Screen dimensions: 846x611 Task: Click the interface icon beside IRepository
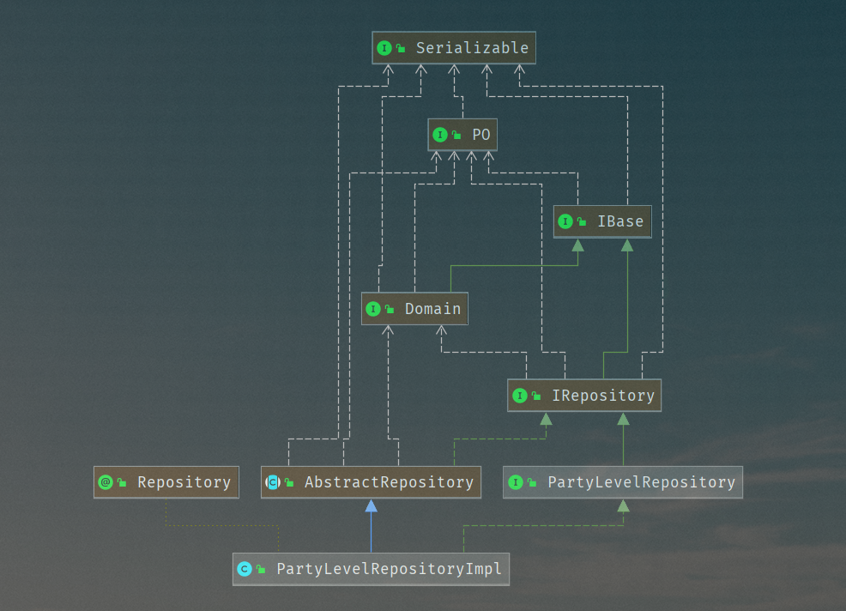pyautogui.click(x=519, y=396)
